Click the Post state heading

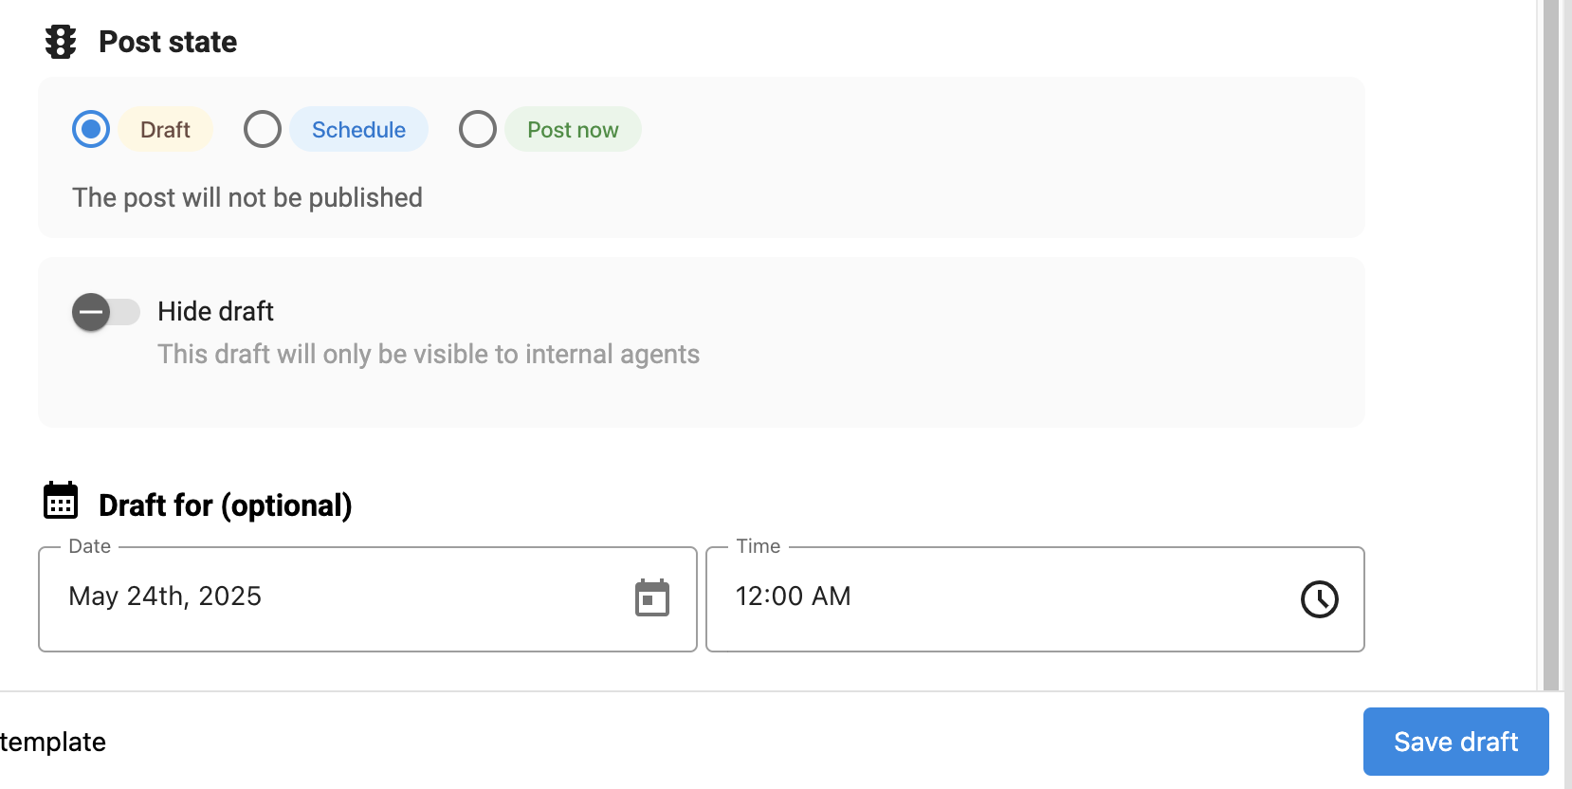pyautogui.click(x=168, y=42)
